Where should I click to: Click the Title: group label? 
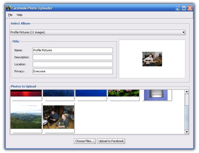(16, 41)
